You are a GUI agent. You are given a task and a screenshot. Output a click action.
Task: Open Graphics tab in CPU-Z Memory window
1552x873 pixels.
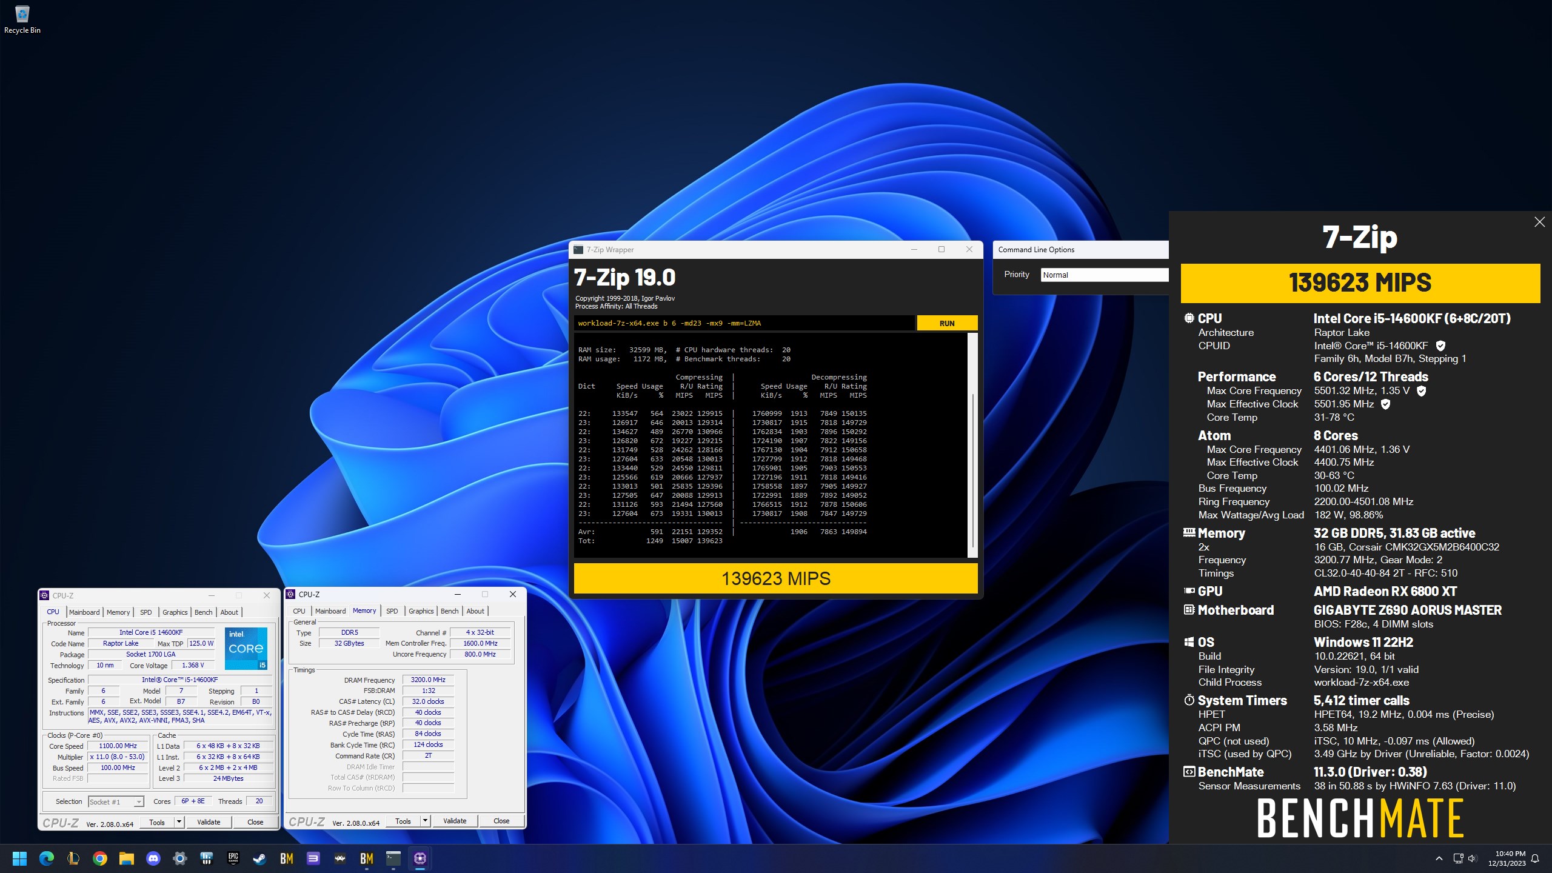[421, 611]
